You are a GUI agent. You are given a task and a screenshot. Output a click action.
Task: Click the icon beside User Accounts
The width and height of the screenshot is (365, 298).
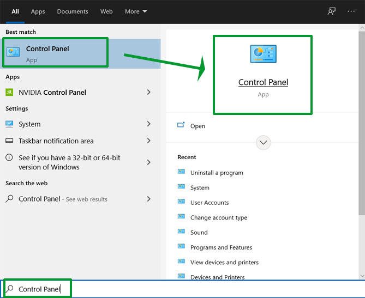point(181,202)
